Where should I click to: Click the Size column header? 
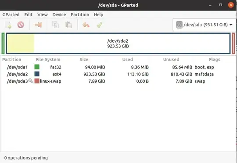pyautogui.click(x=84, y=59)
